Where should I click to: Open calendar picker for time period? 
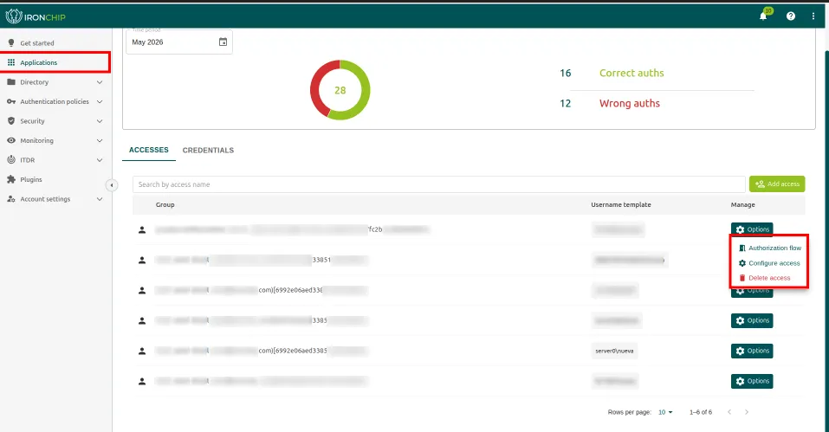[x=223, y=42]
